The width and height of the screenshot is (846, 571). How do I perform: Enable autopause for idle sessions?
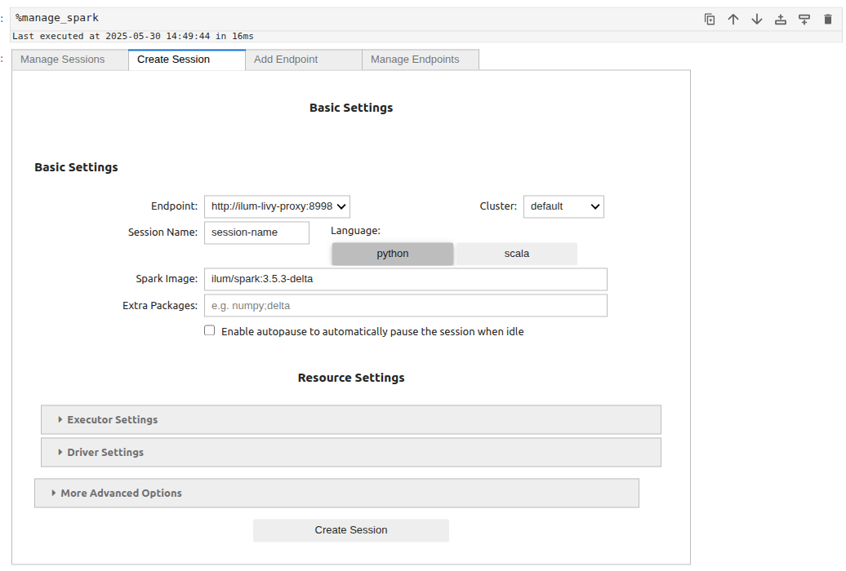[209, 330]
